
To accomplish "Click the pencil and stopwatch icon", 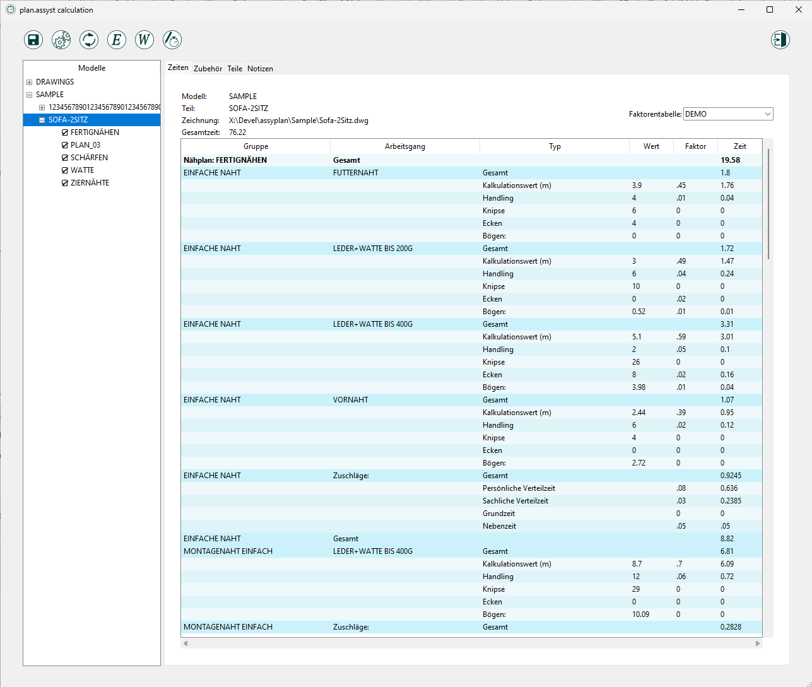I will (x=172, y=40).
